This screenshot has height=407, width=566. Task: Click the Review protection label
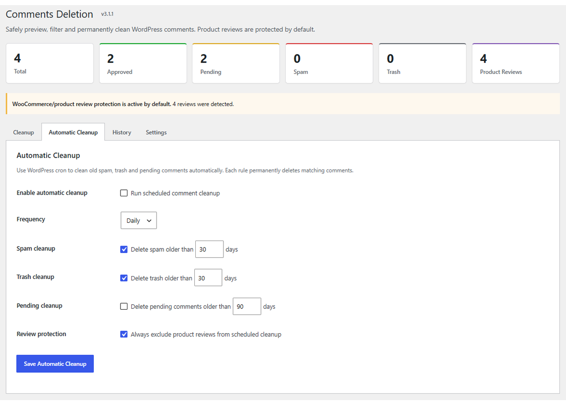[x=42, y=334]
